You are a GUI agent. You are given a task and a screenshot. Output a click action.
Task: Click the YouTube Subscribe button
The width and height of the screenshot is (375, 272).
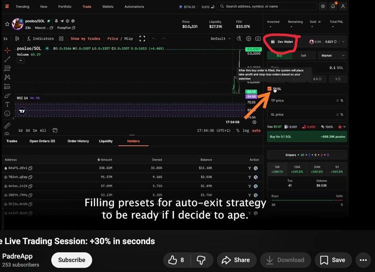pyautogui.click(x=72, y=260)
